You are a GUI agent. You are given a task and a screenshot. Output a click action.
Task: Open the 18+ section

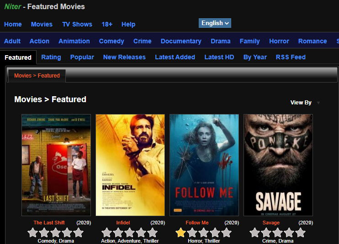tap(107, 24)
